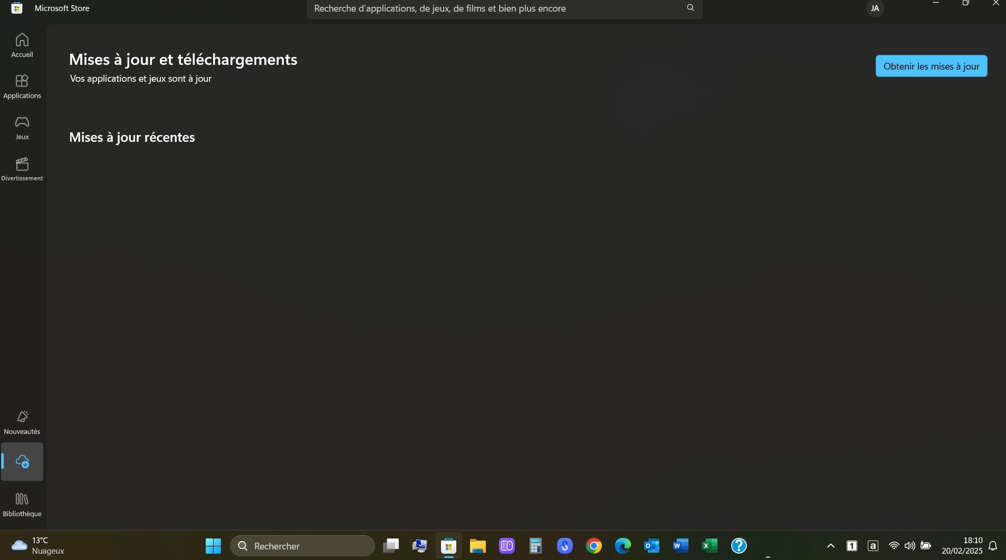
Task: Open the Bibliothèque library
Action: [22, 505]
